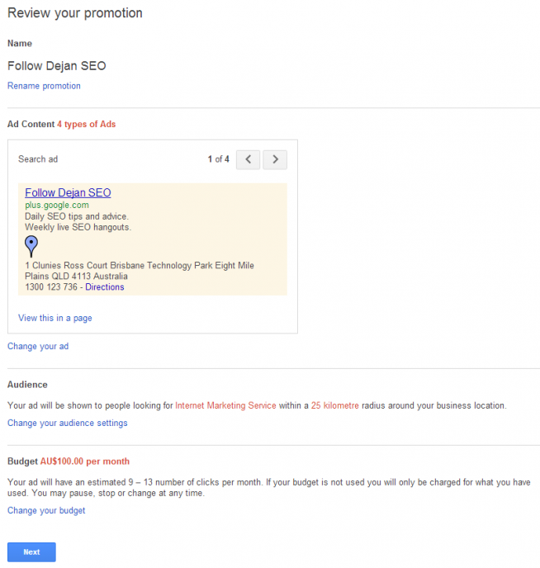Image resolution: width=540 pixels, height=568 pixels.
Task: Show the previous ad preview arrow
Action: 248,159
